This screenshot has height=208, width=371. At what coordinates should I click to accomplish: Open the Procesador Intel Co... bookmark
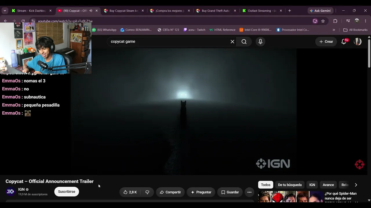(x=293, y=30)
